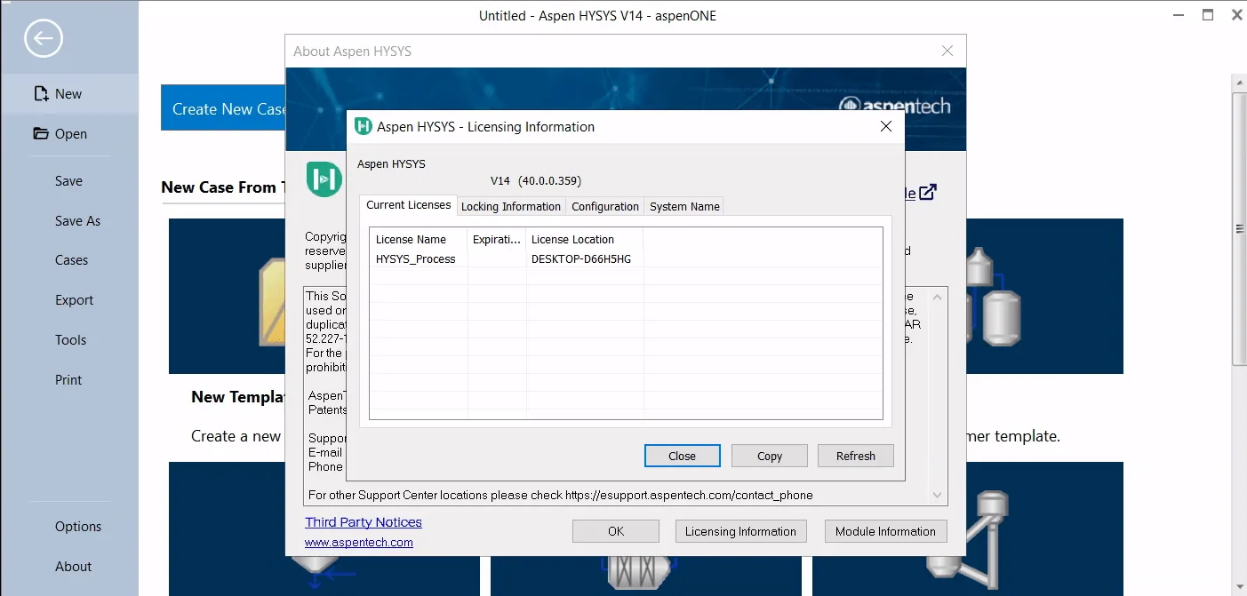The image size is (1247, 596).
Task: Click the Licensing Information button
Action: click(740, 531)
